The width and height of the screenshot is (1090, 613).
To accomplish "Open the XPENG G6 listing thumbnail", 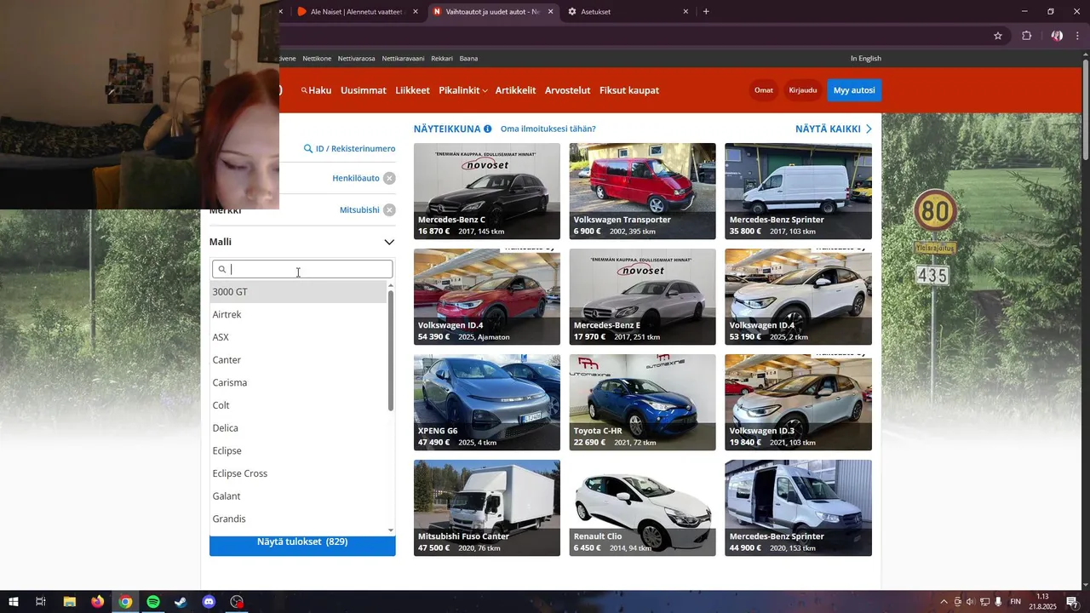I will 487,403.
